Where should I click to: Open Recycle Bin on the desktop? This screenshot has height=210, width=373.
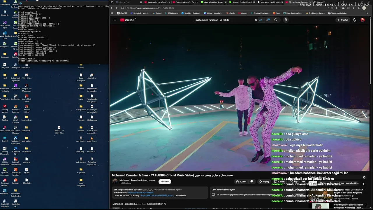tap(5, 13)
